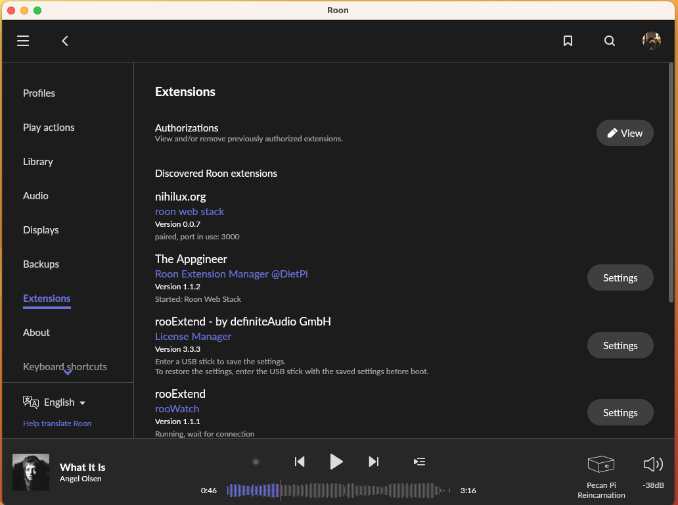The width and height of the screenshot is (678, 505).
Task: Go back with the left arrow
Action: [x=65, y=41]
